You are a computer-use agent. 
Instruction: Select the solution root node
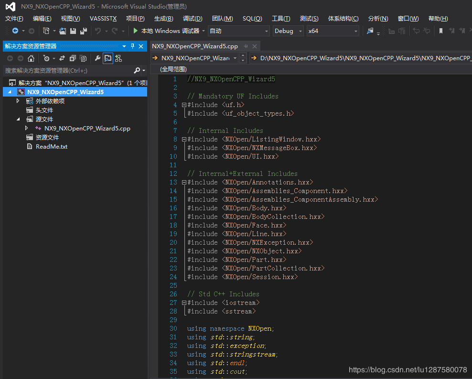78,83
